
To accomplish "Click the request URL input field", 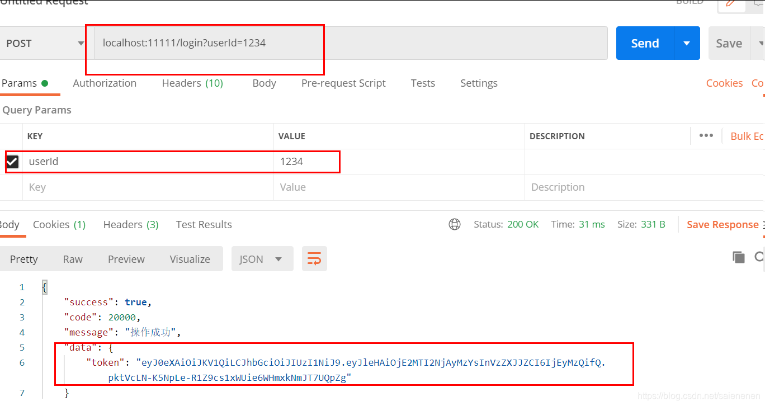I will (351, 43).
